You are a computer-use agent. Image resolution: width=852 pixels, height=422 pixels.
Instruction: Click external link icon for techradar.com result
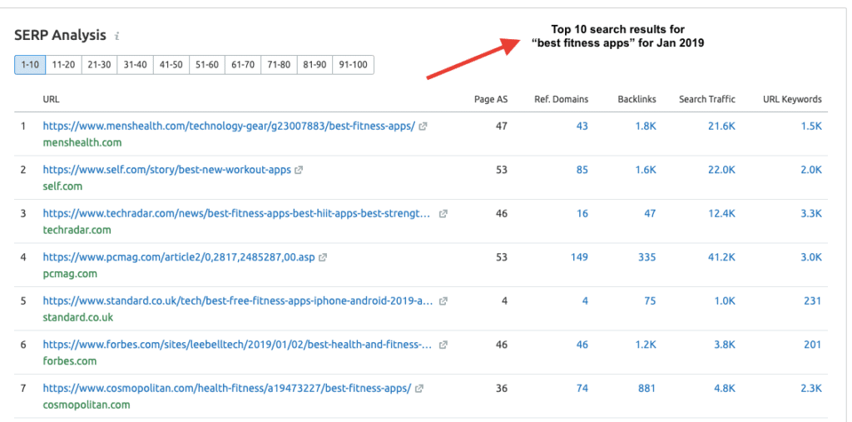443,214
